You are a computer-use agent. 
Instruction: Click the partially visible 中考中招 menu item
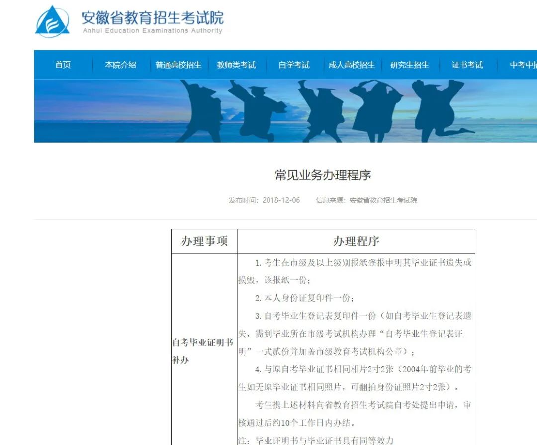(x=523, y=65)
